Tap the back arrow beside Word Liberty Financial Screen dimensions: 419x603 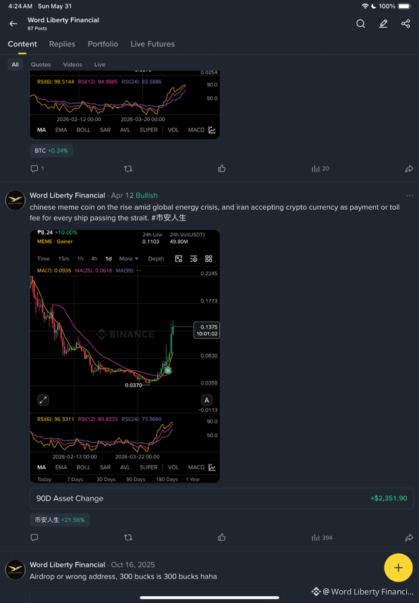coord(13,24)
